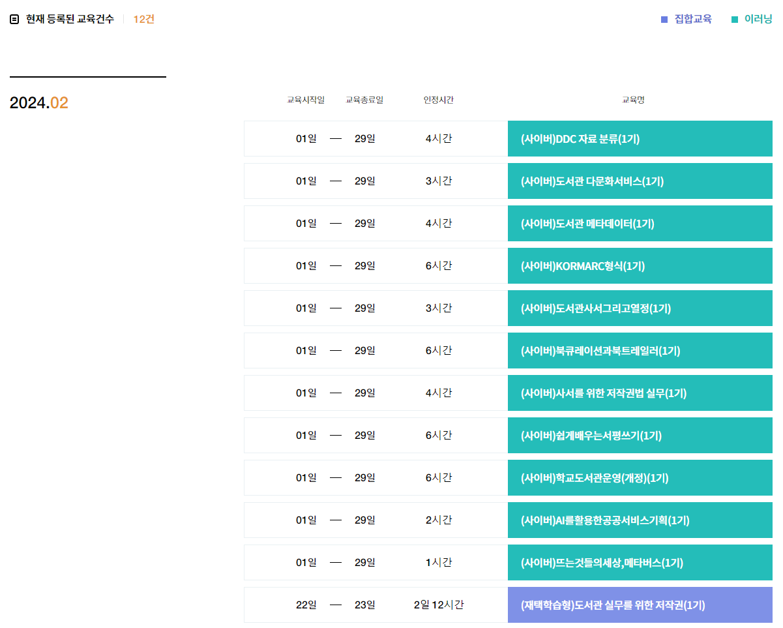
Task: Open (사이버)KORMARC형식(1기) course
Action: [640, 266]
